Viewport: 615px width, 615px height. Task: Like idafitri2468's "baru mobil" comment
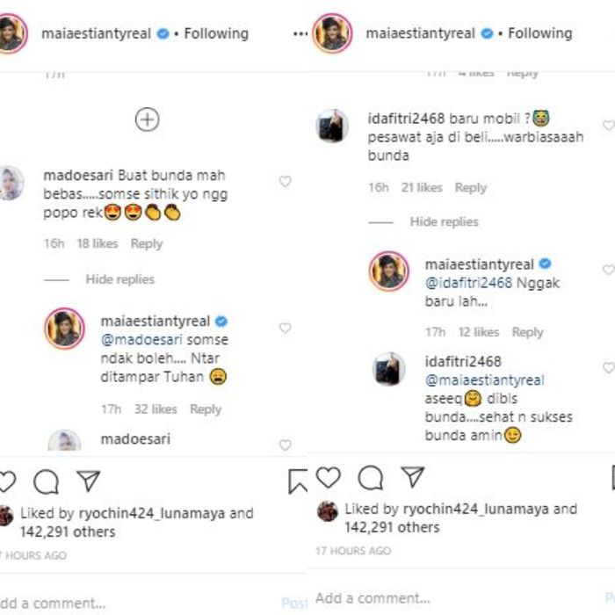607,126
